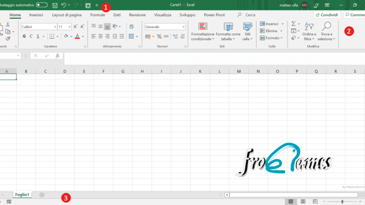Viewport: 365px width, 205px height.
Task: Open the font size 11 dropdown
Action: pyautogui.click(x=69, y=27)
